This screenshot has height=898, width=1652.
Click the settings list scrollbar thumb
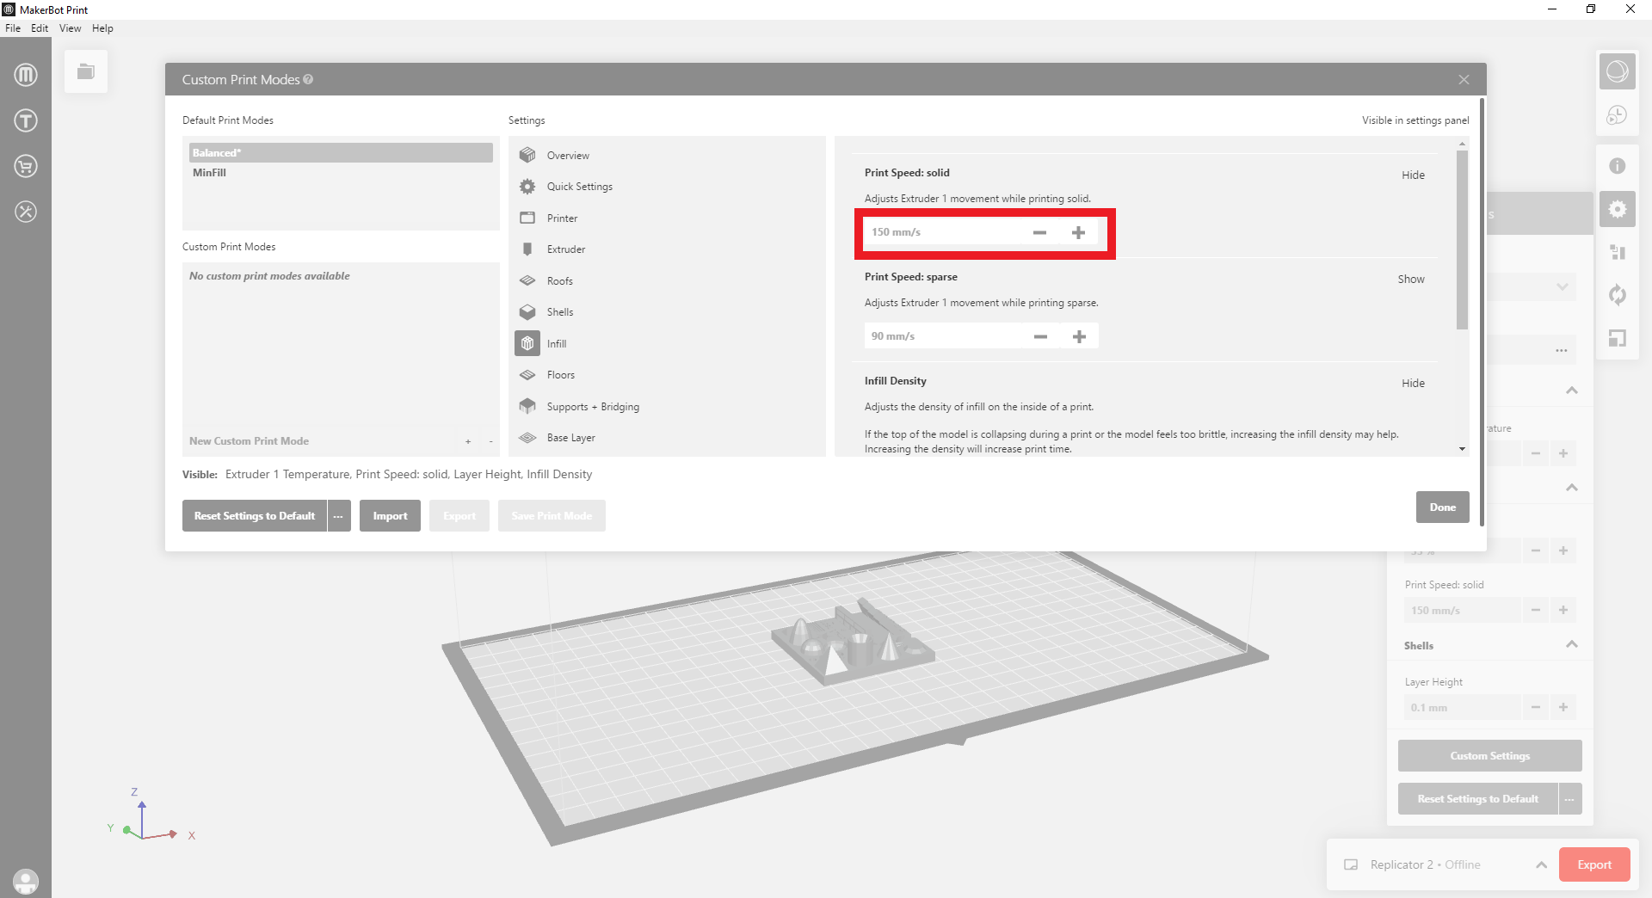(x=1462, y=240)
